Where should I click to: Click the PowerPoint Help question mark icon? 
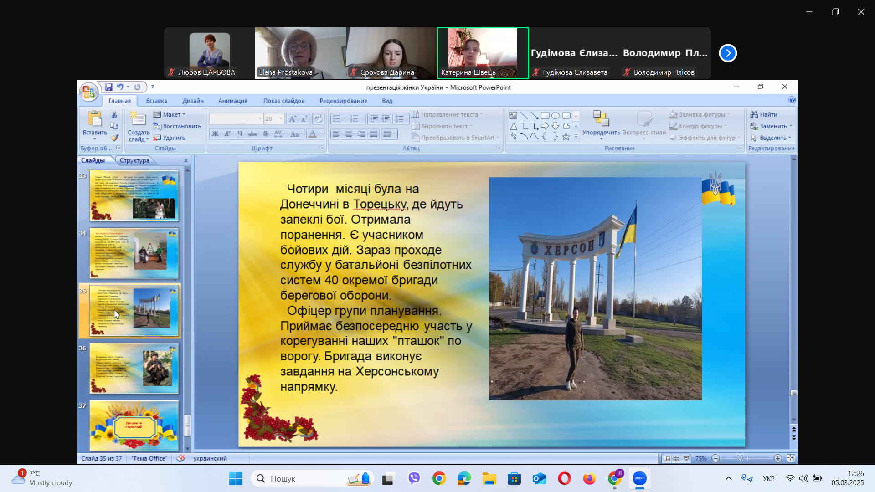792,100
